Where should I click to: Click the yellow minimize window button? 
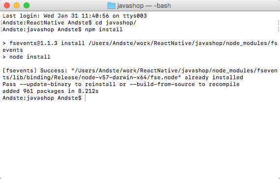(x=17, y=5)
